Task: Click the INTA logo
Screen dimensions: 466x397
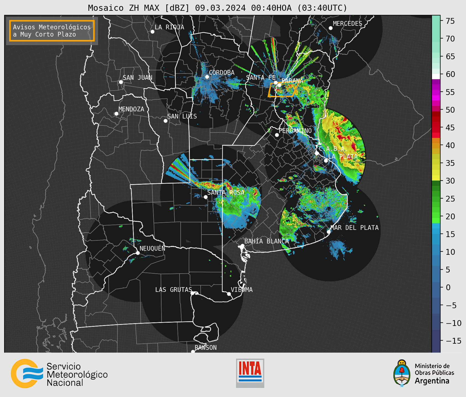Action: (x=250, y=373)
